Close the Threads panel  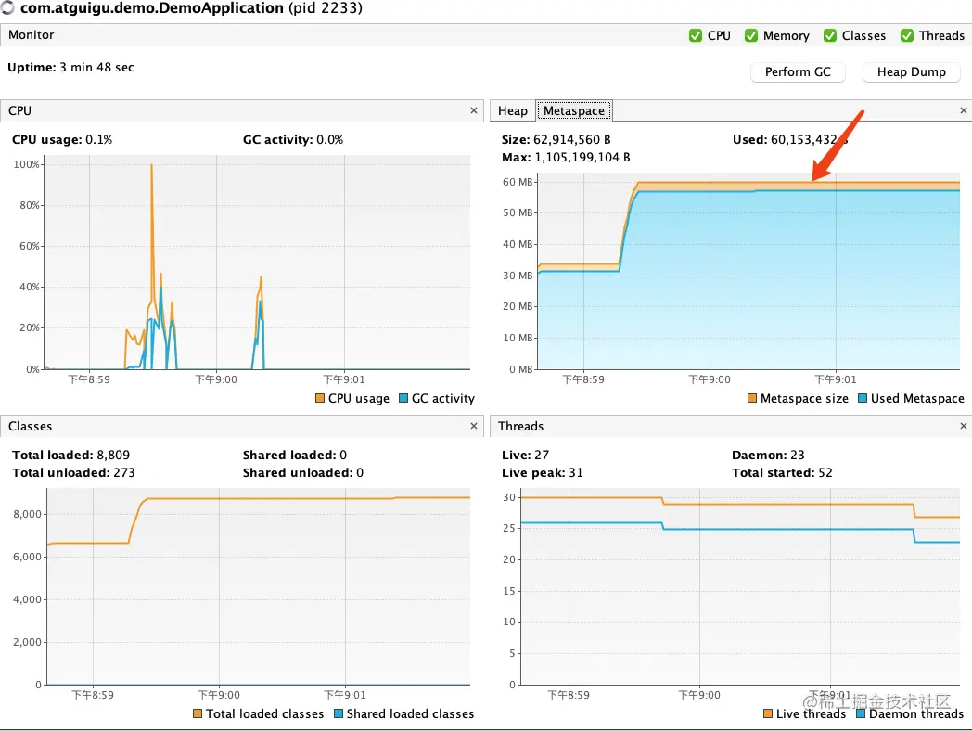click(964, 426)
